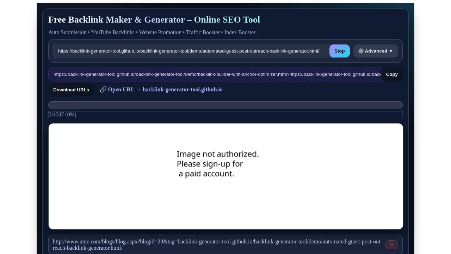The width and height of the screenshot is (451, 254).
Task: Click the Auto Submission tagline text
Action: coord(152,32)
